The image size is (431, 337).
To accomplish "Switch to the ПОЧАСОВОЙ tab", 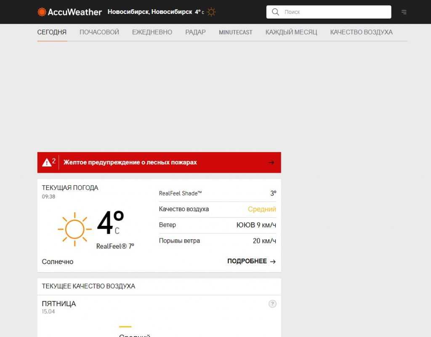I will [x=99, y=32].
